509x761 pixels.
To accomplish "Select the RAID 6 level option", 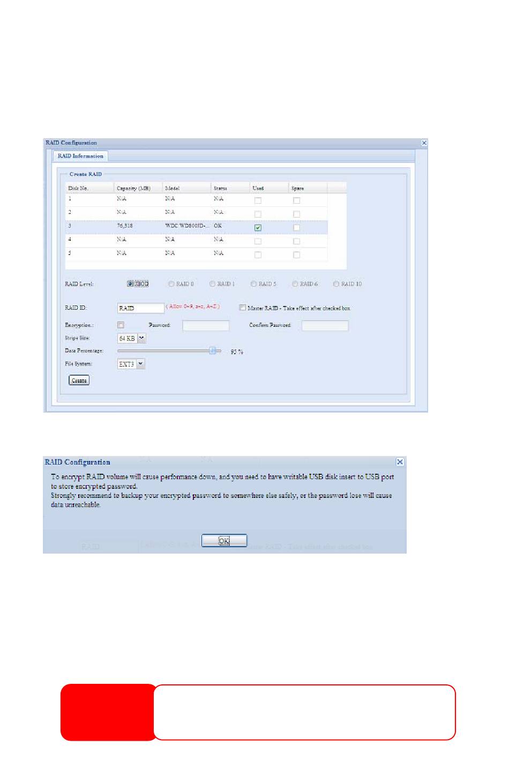I will pyautogui.click(x=295, y=284).
